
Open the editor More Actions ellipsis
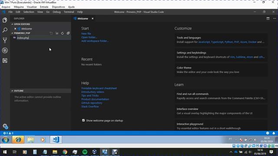275,18
